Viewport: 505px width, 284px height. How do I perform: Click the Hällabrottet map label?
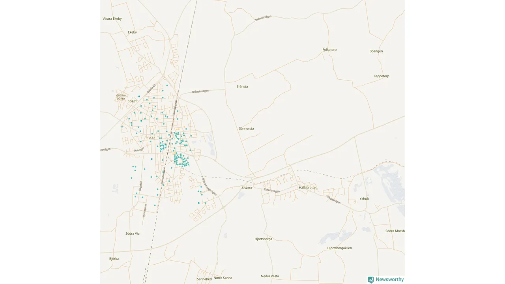(x=308, y=188)
